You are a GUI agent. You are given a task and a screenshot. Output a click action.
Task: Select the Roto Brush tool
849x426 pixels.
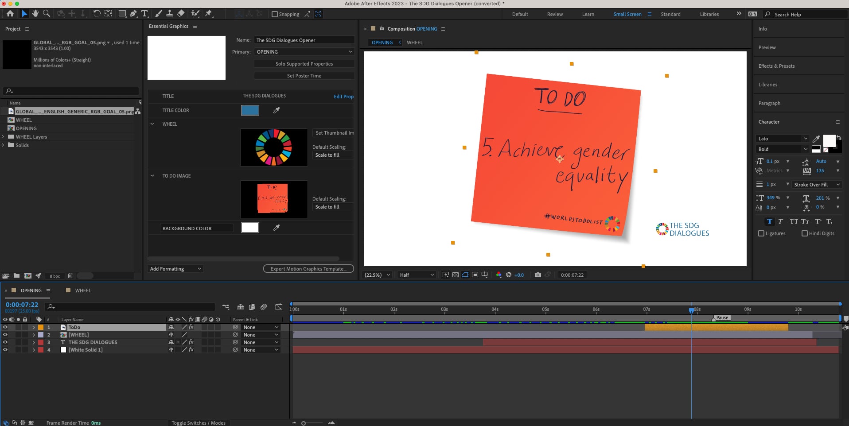coord(195,14)
